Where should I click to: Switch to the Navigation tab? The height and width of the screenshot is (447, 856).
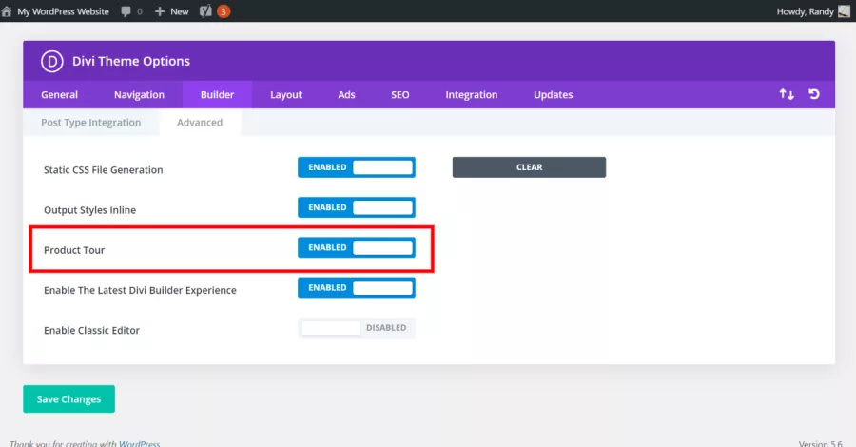point(139,94)
